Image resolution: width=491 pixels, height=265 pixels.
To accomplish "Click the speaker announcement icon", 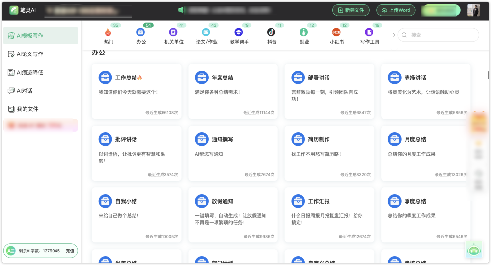I will tap(181, 10).
